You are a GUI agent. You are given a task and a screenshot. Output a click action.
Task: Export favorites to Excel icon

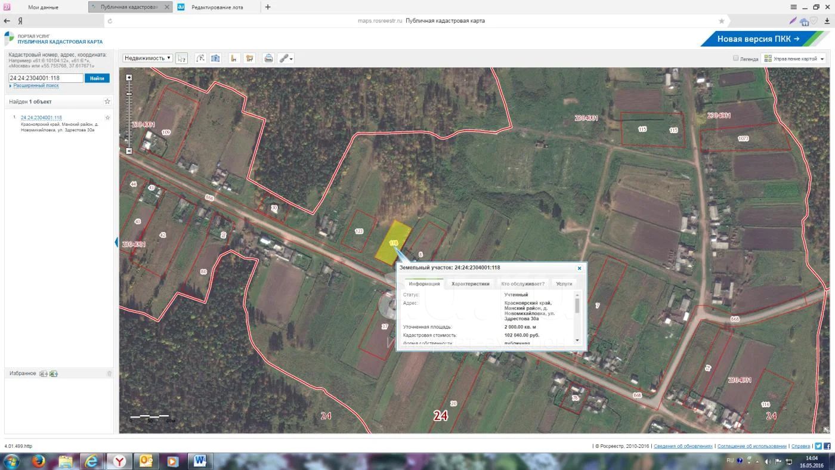coord(54,373)
